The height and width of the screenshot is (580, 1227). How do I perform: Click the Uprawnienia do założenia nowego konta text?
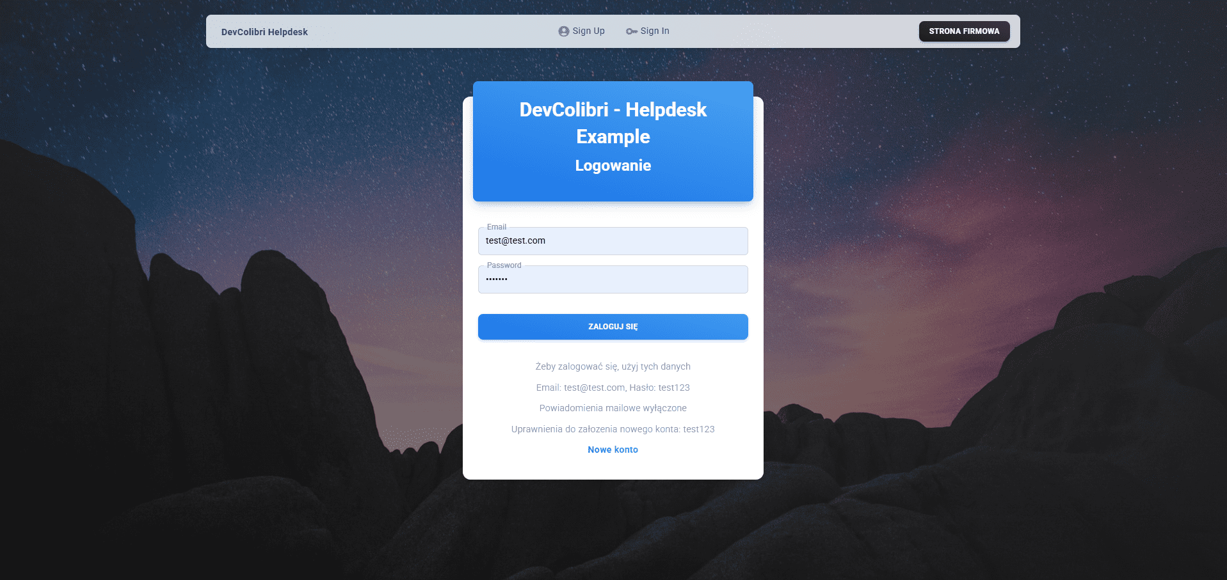pos(613,429)
